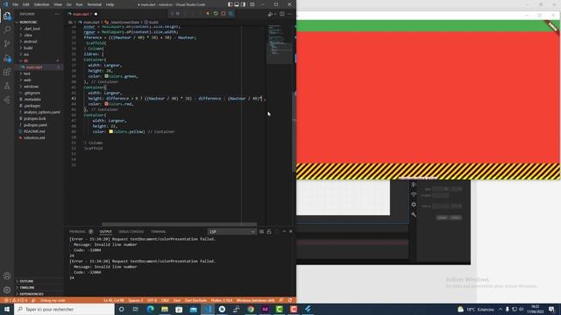Screen dimensions: 561x315
Task: Close the bottom panel
Action: [290, 231]
